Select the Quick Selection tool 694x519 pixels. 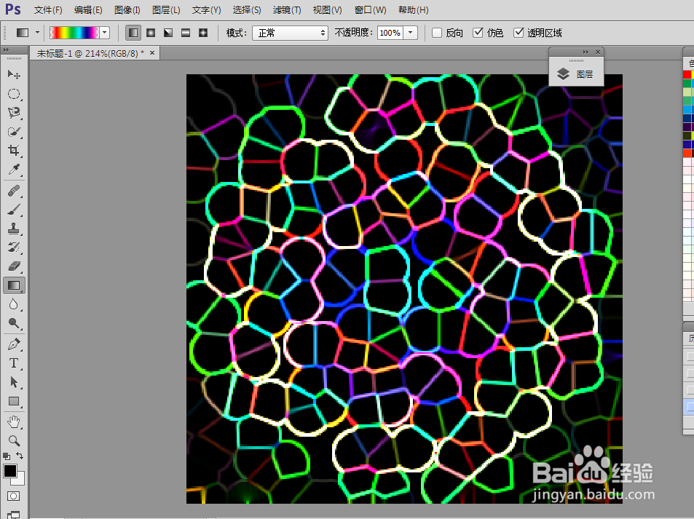14,132
